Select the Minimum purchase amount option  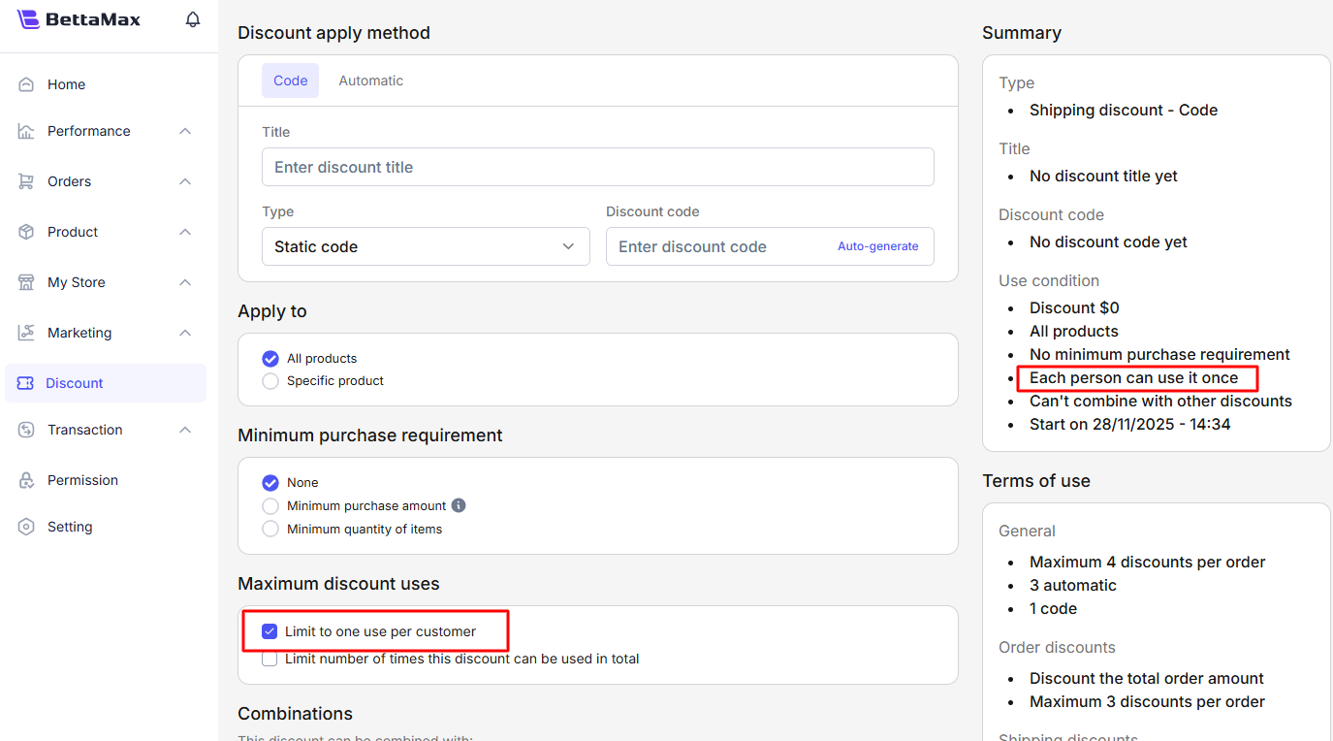tap(270, 505)
